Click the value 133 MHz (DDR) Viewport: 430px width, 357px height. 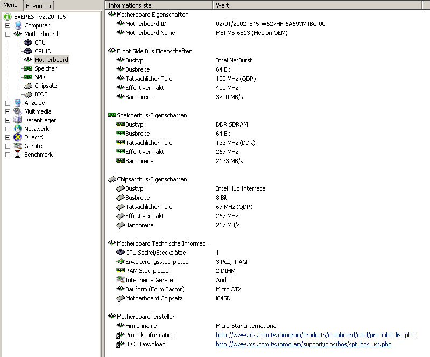coord(235,143)
